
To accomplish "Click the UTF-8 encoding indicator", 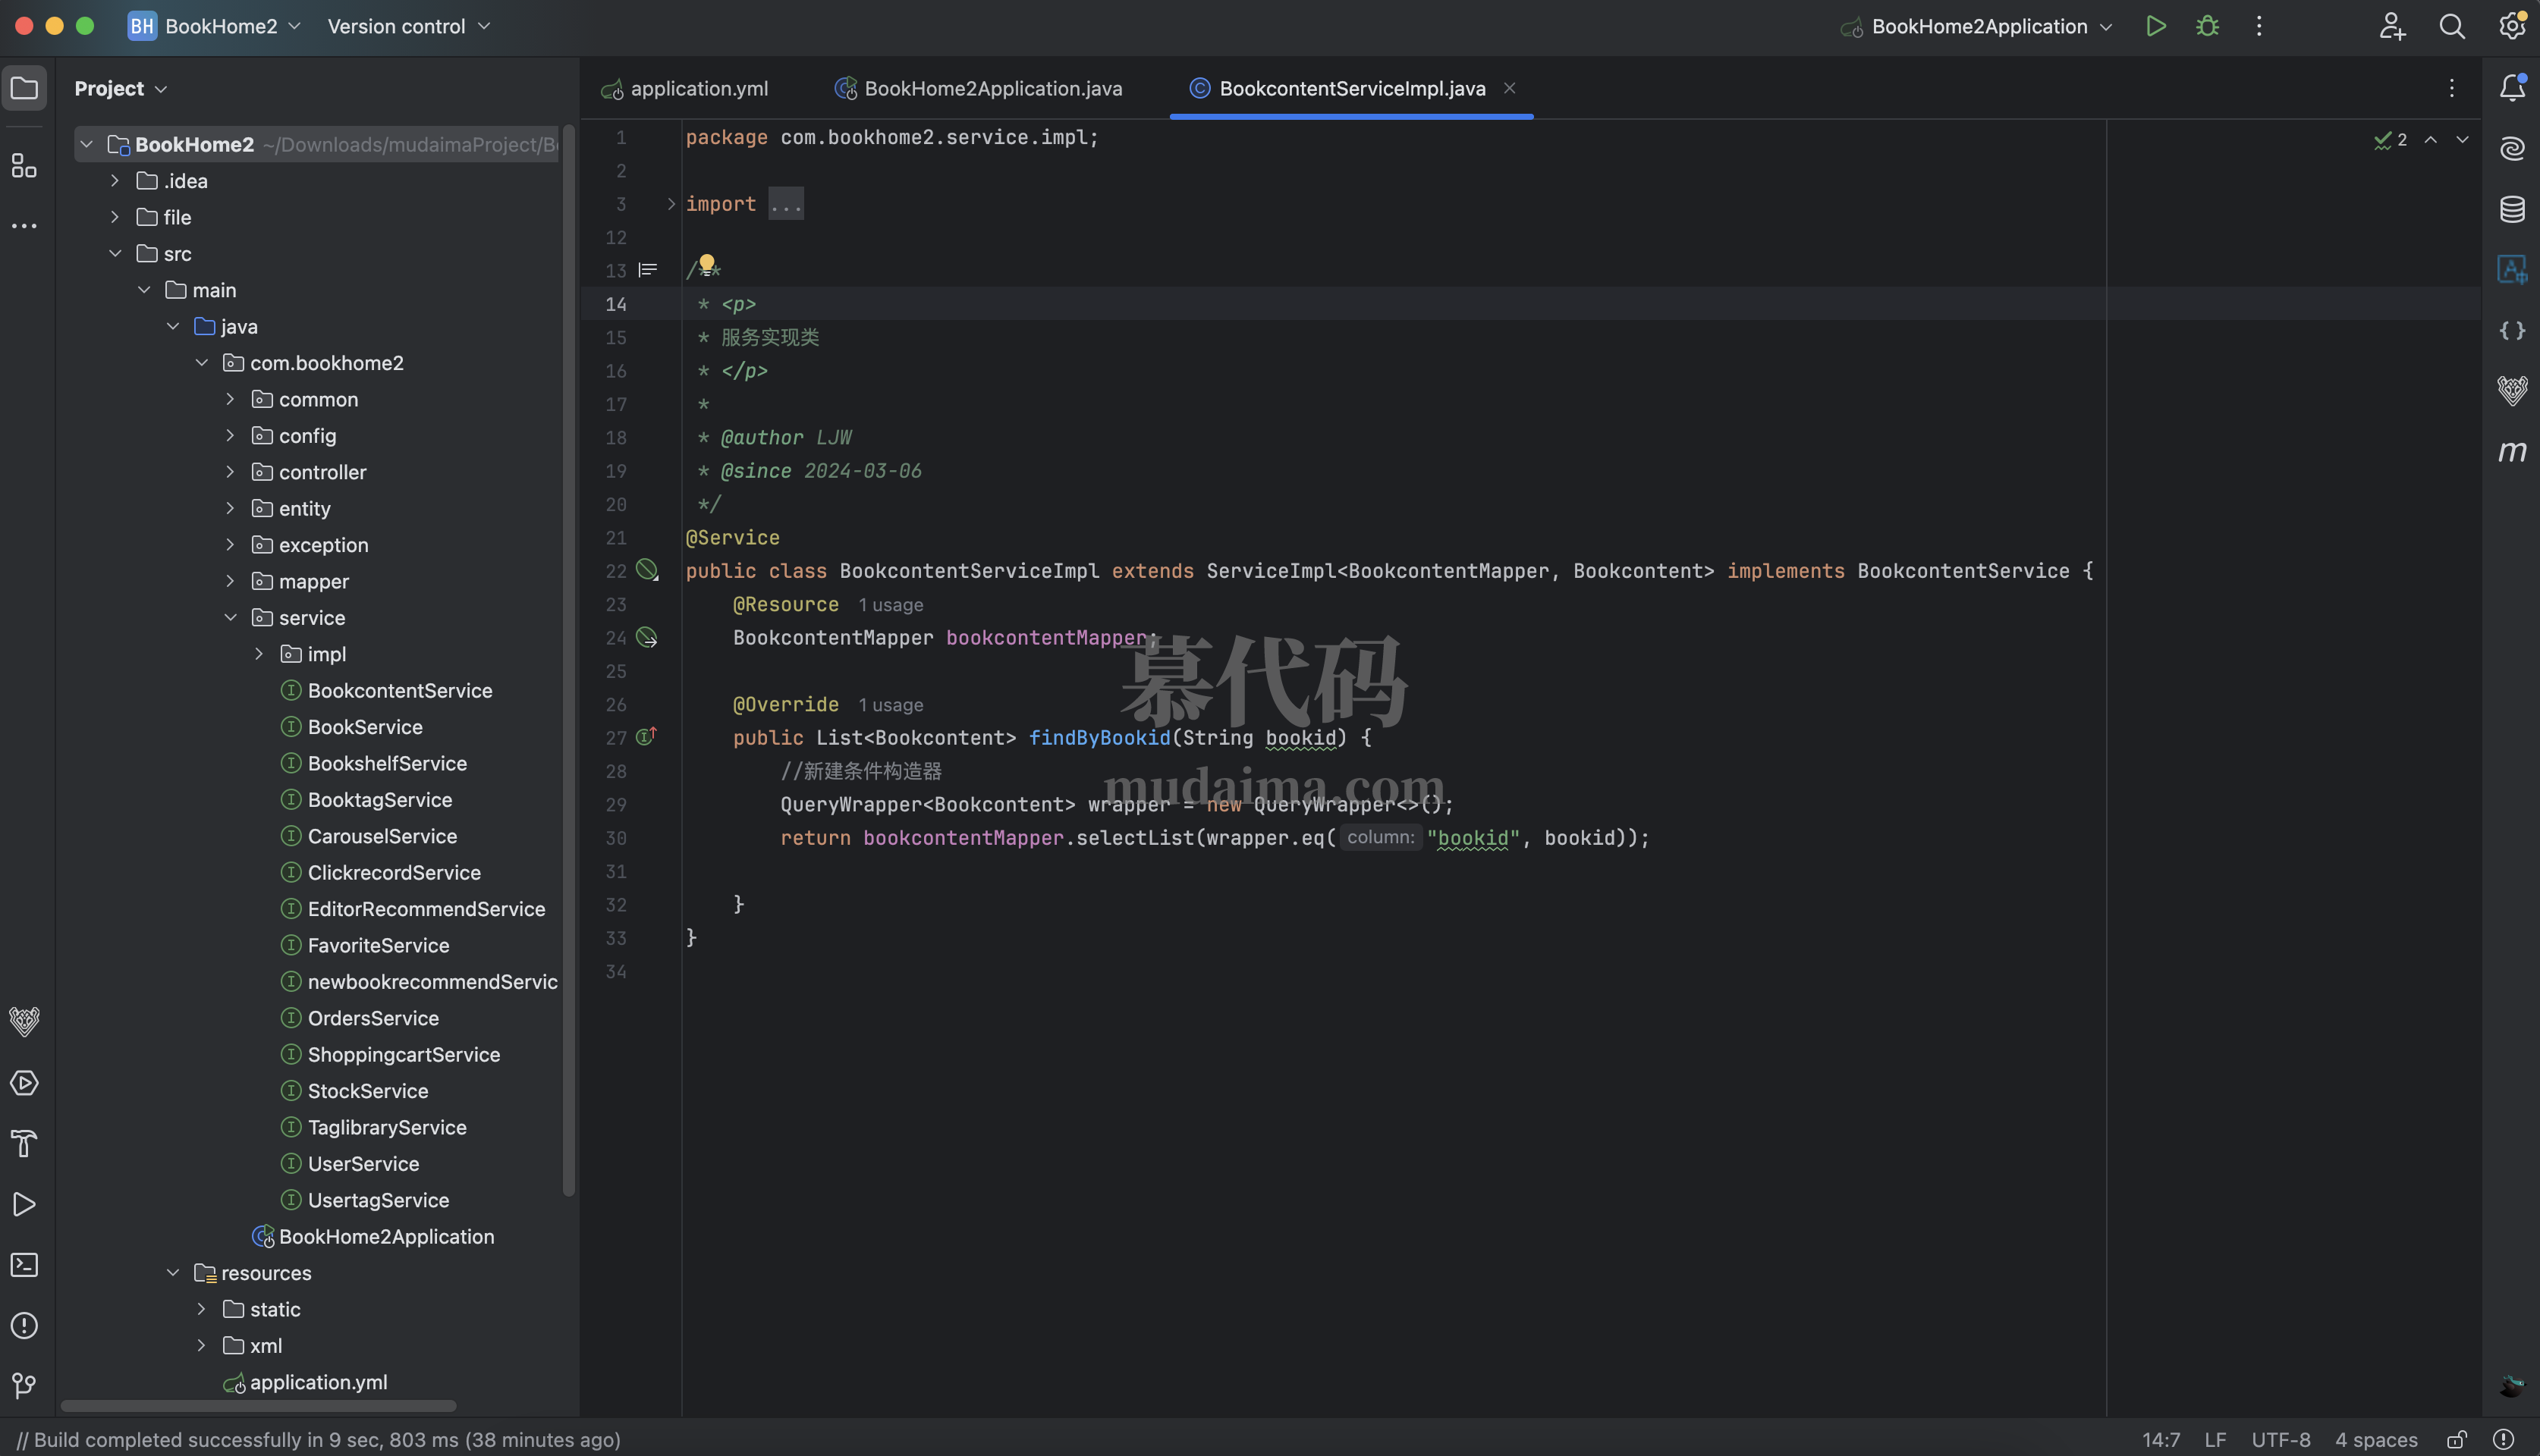I will (x=2281, y=1439).
